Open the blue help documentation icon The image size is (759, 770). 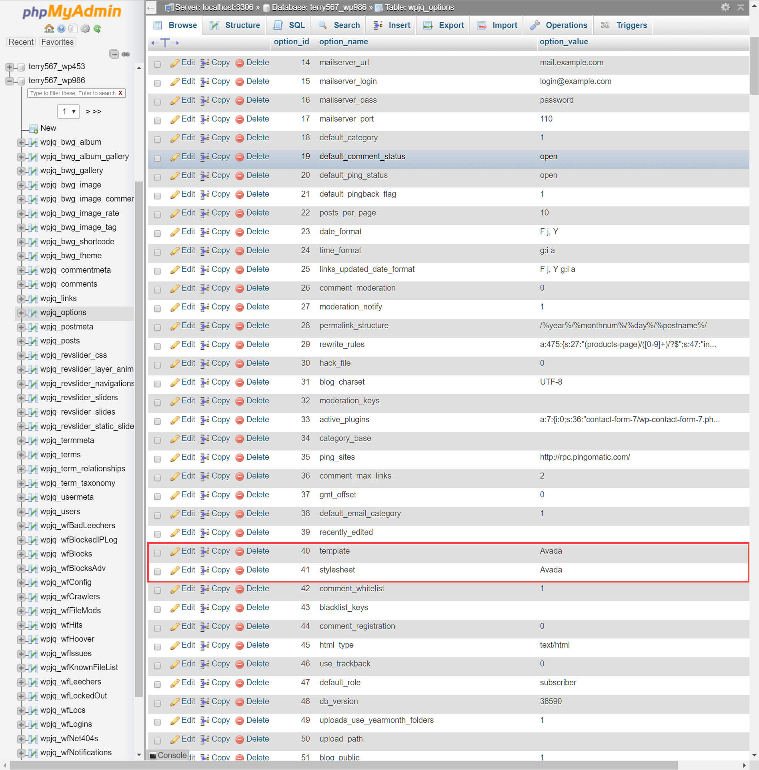tap(61, 28)
